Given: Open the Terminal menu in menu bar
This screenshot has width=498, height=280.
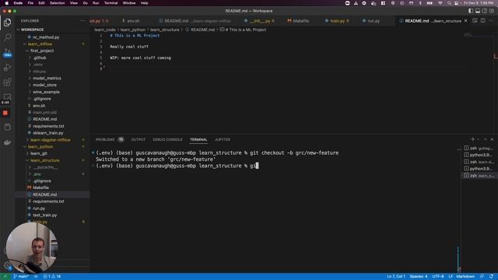Looking at the screenshot, I should 110,3.
